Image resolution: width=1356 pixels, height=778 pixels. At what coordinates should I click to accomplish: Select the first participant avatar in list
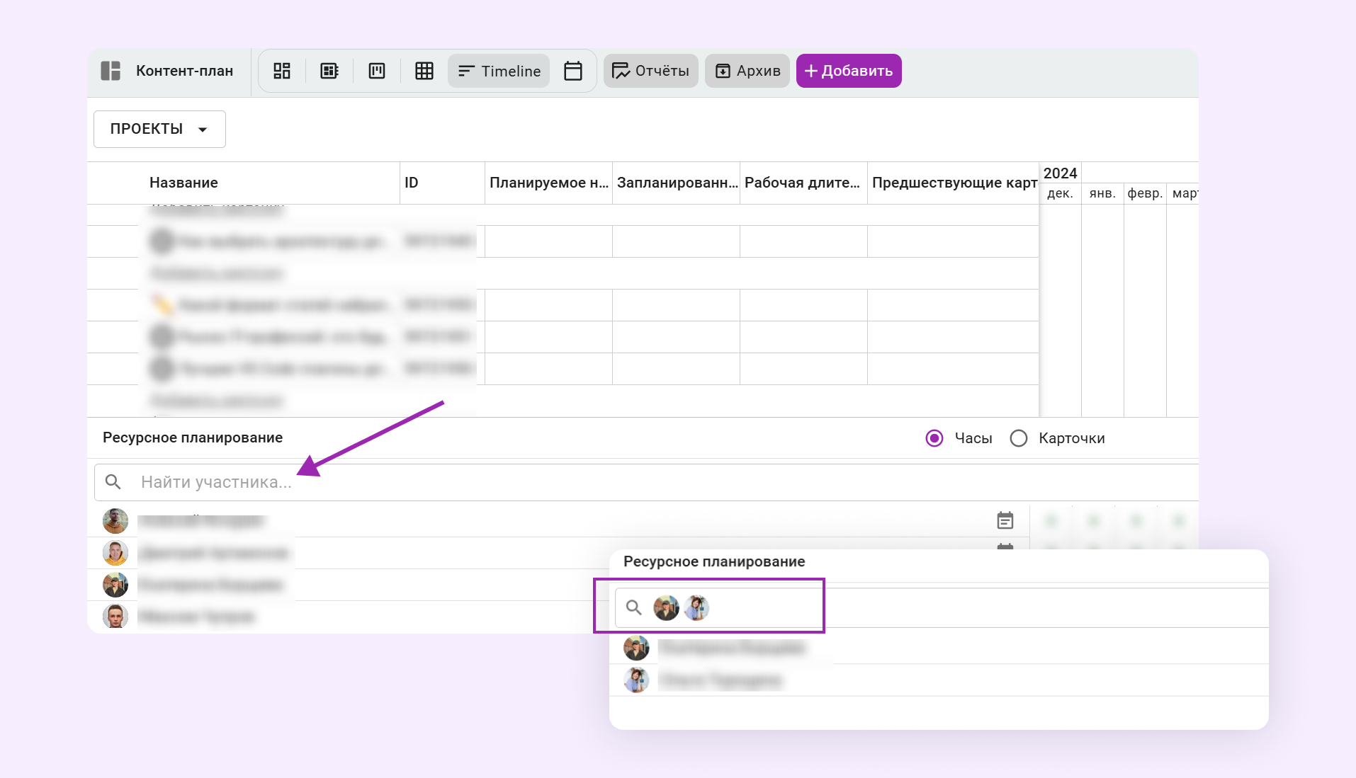(115, 521)
